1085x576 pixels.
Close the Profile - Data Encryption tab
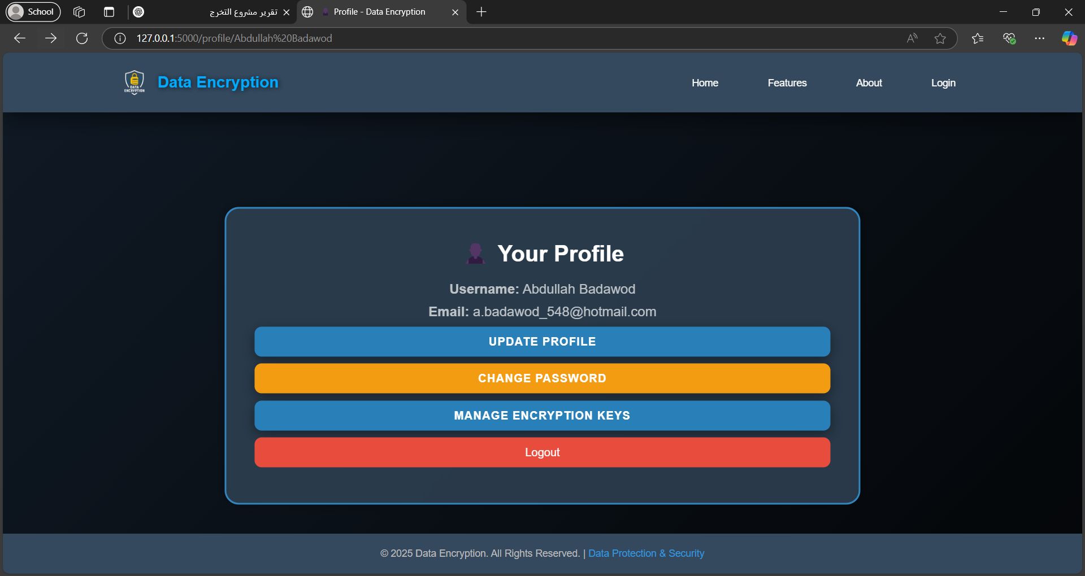(x=455, y=12)
